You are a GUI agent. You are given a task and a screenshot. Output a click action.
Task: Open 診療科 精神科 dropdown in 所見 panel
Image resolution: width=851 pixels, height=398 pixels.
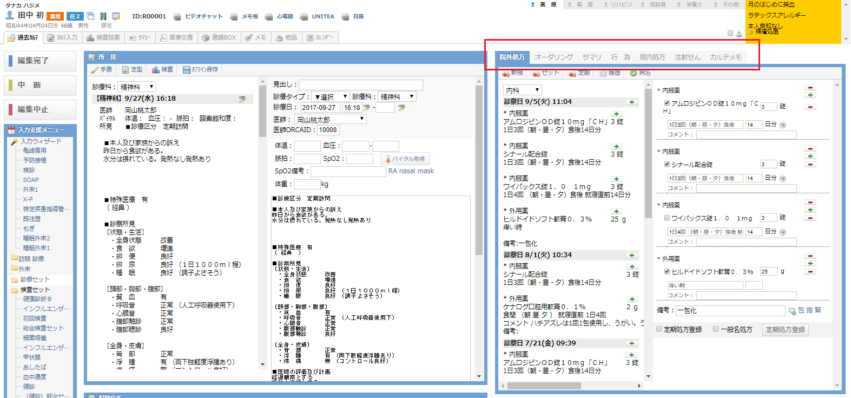click(137, 87)
